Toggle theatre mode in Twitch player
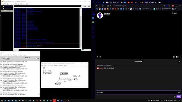Viewport: 182px width, 102px height. 177,57
